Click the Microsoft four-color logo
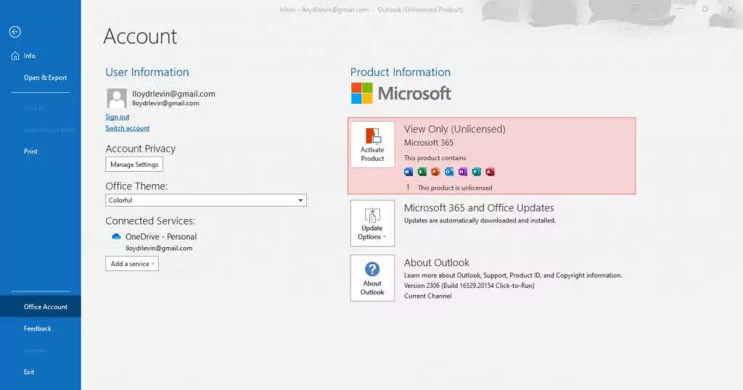Screen dimensions: 743x390 click(362, 94)
